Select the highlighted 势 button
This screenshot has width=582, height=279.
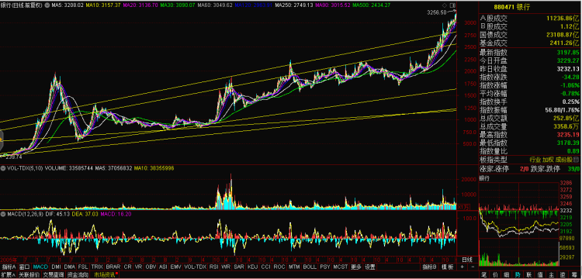(x=518, y=274)
